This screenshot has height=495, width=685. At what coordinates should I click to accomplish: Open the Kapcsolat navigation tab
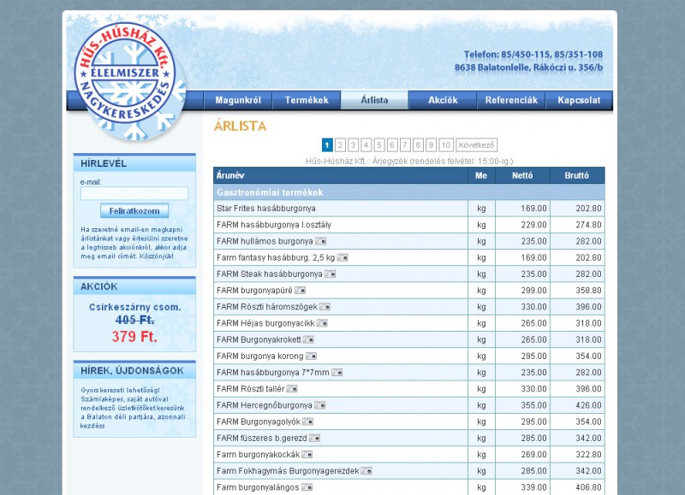pyautogui.click(x=579, y=100)
